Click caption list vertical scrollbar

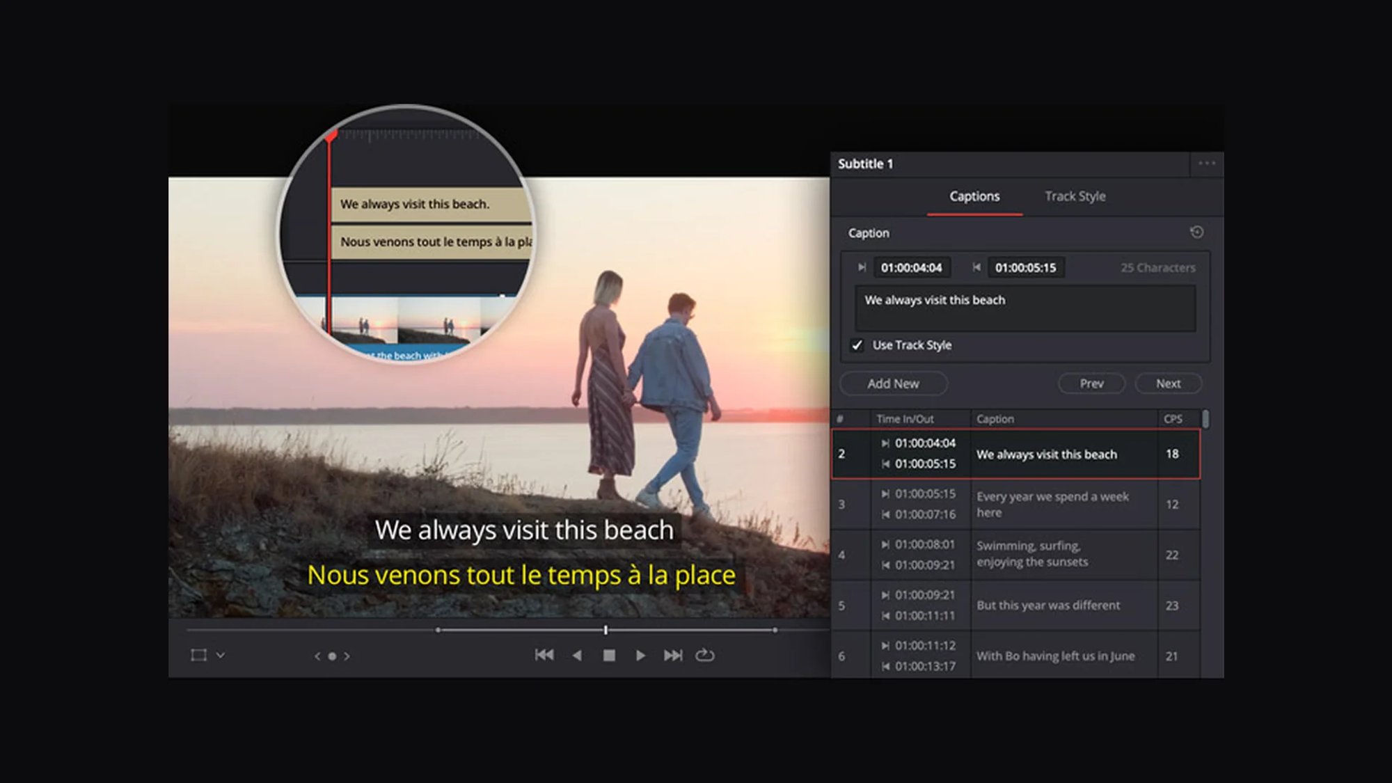pyautogui.click(x=1205, y=420)
